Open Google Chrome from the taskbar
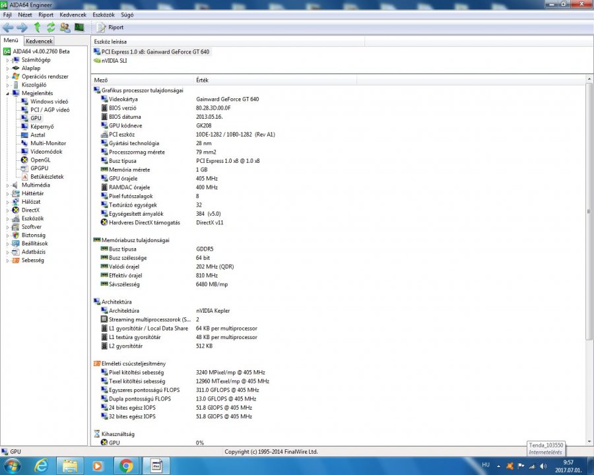Screen dimensions: 594x475 pos(126,466)
